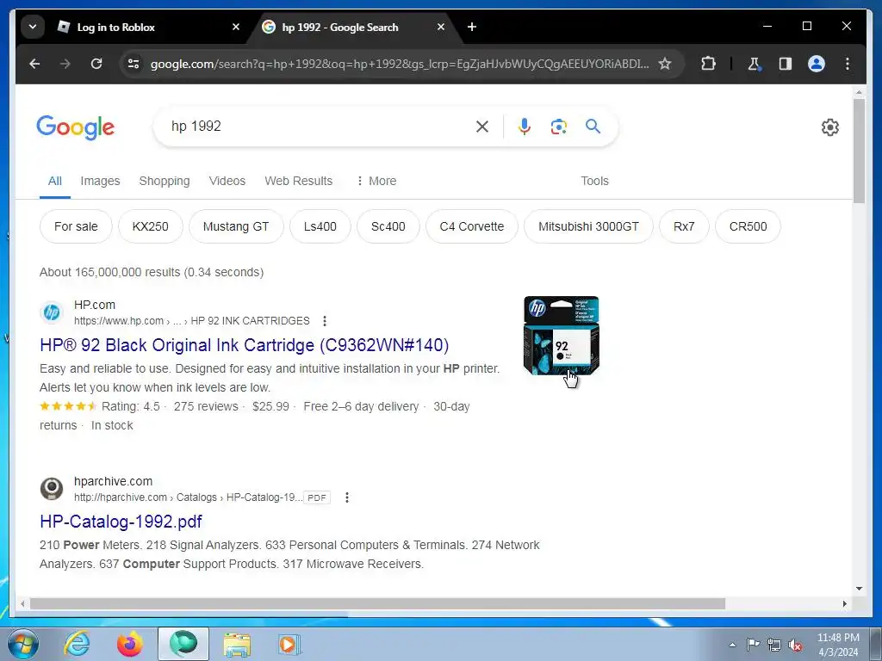This screenshot has height=661, width=882.
Task: Close the Log in to Roblox tab
Action: (236, 27)
